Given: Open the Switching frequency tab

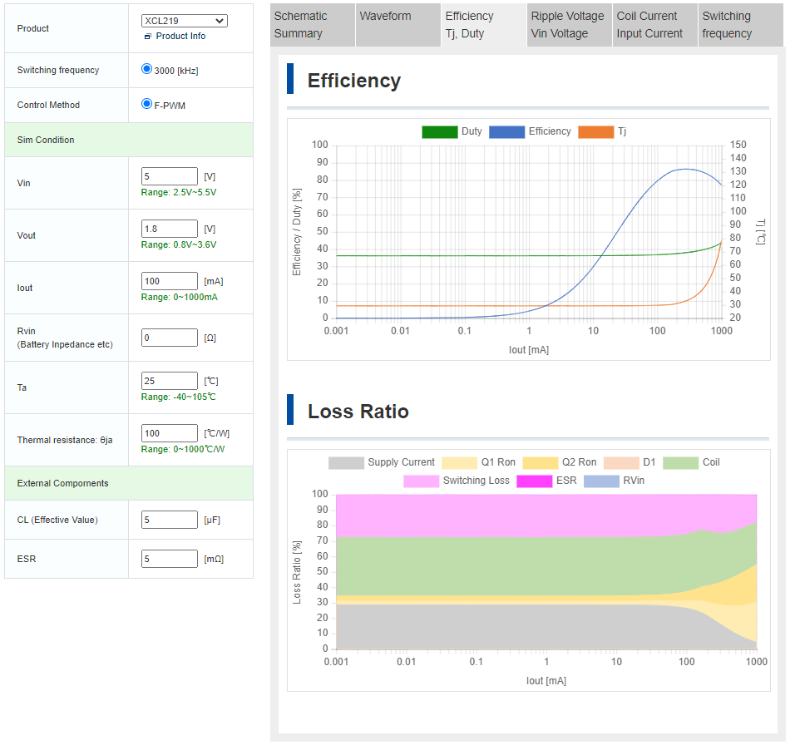Looking at the screenshot, I should point(739,25).
